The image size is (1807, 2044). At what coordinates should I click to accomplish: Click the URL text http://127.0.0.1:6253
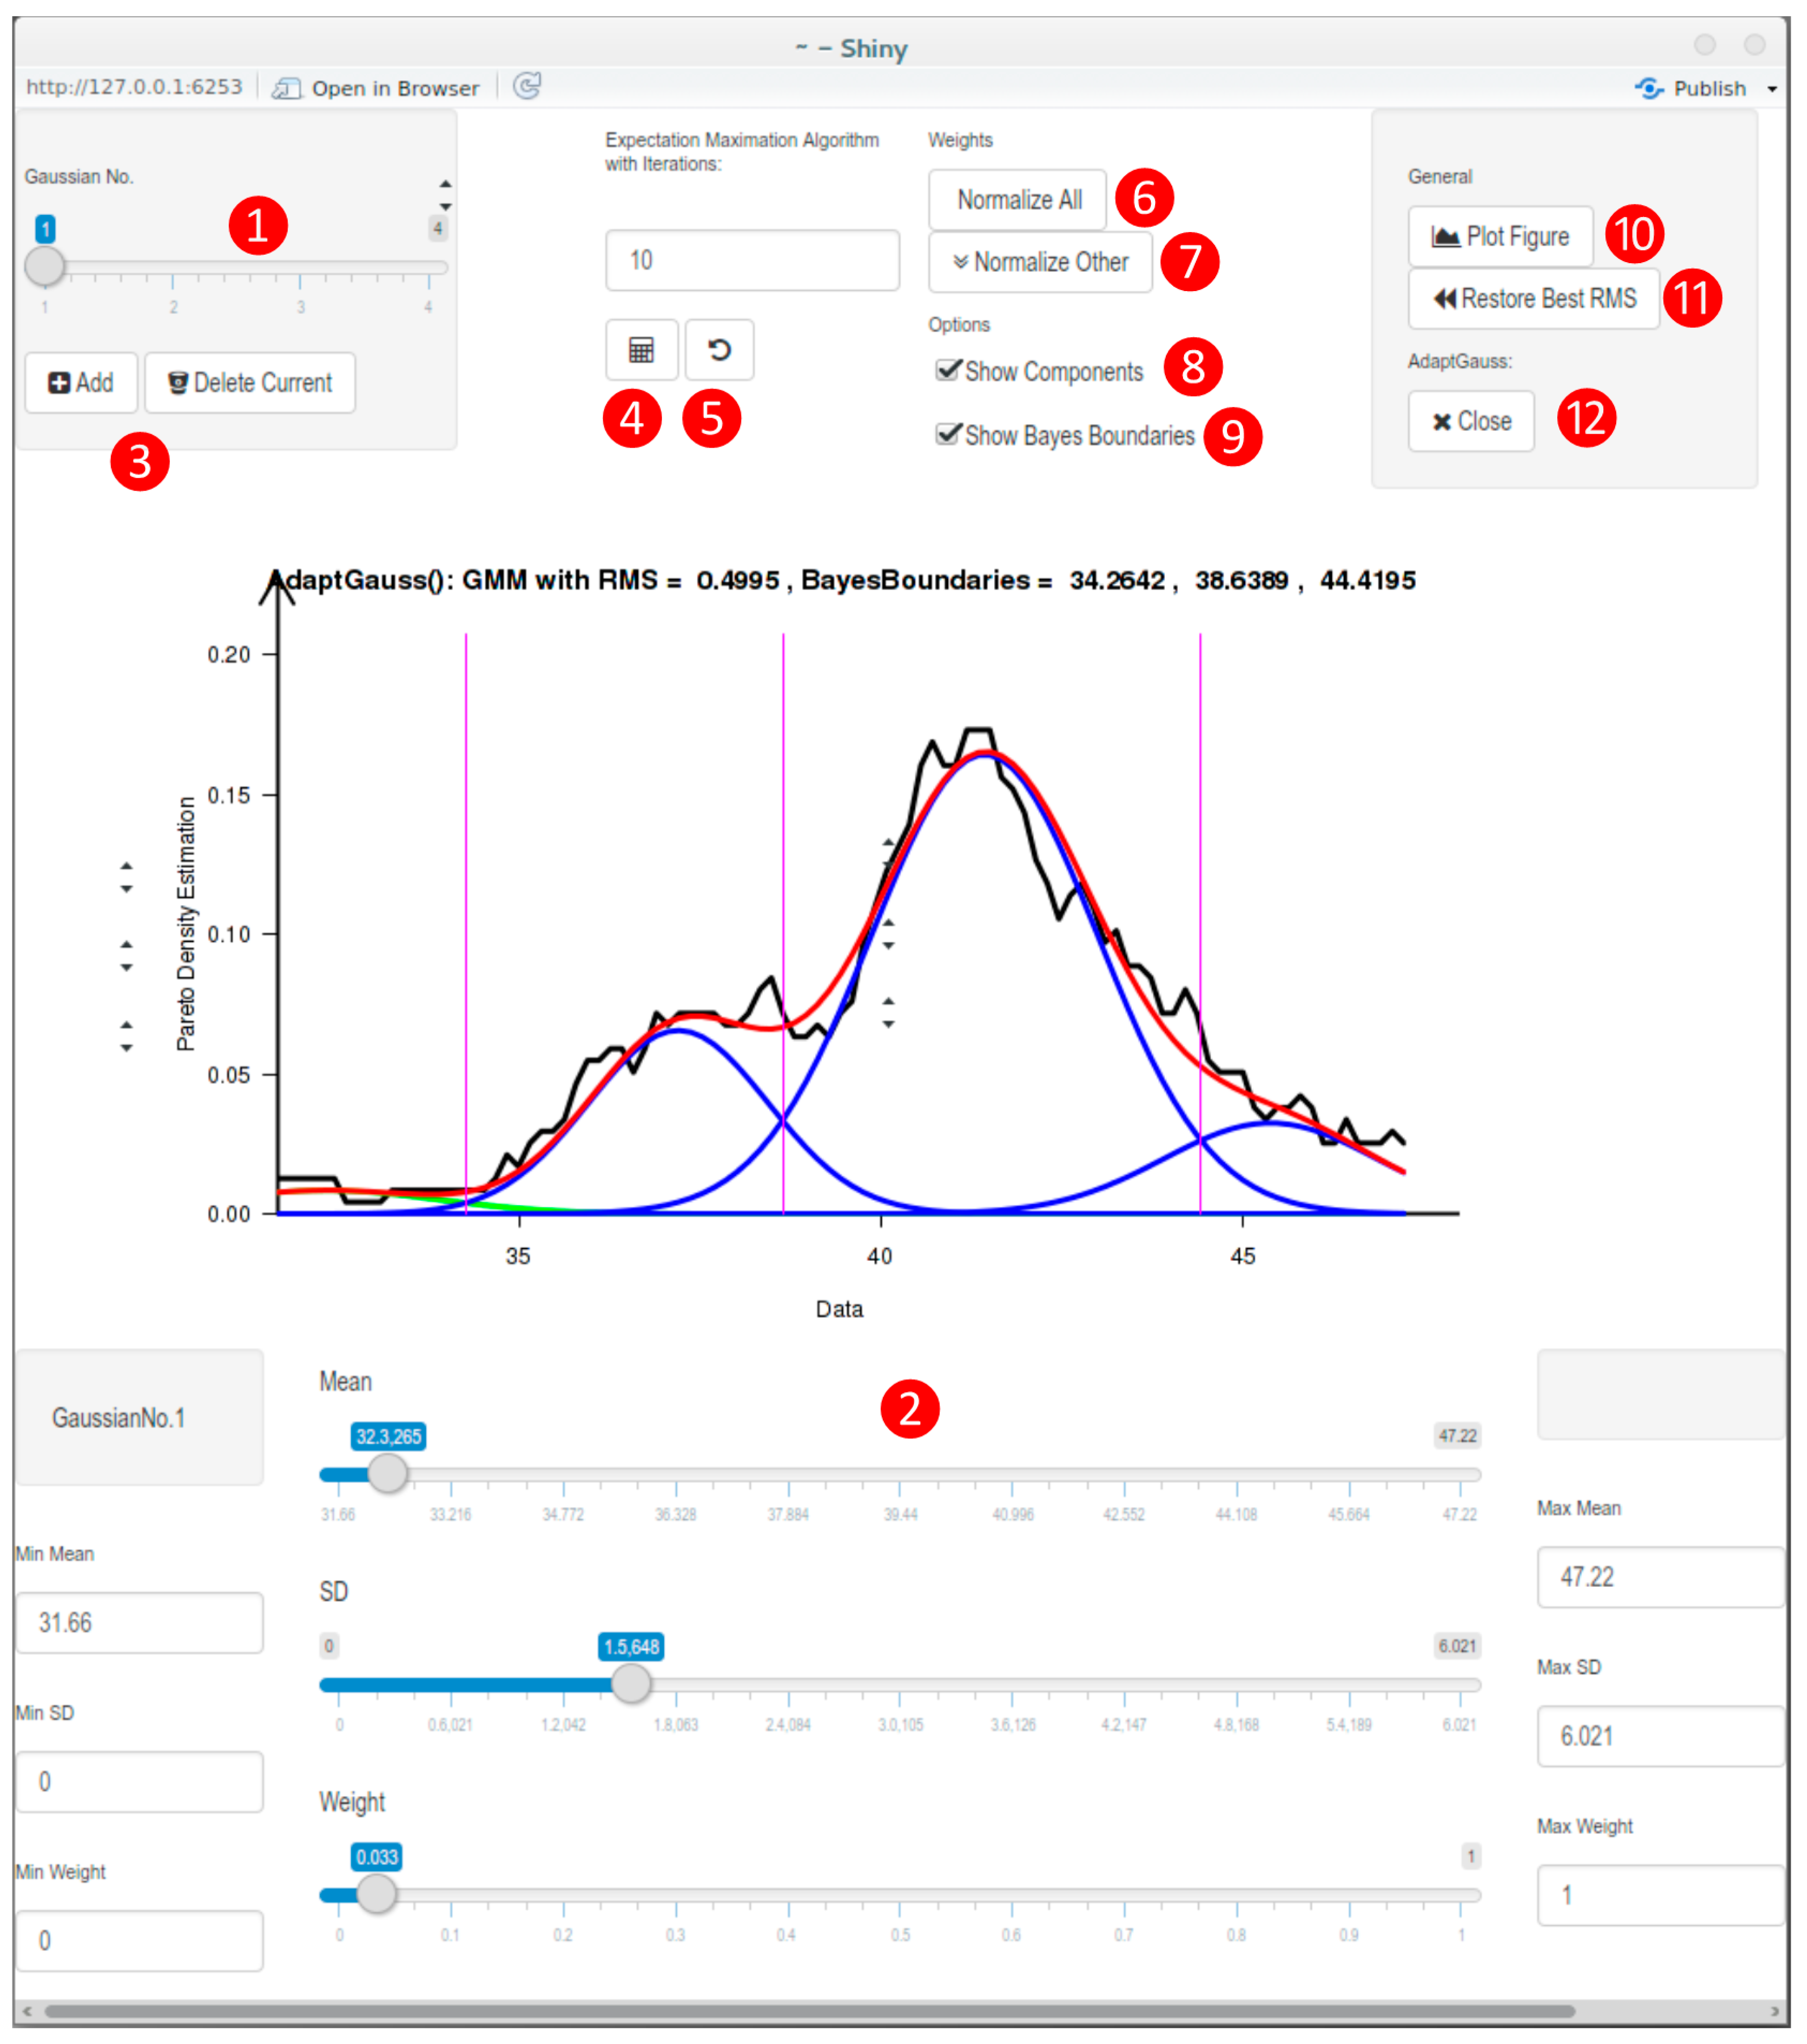[134, 87]
